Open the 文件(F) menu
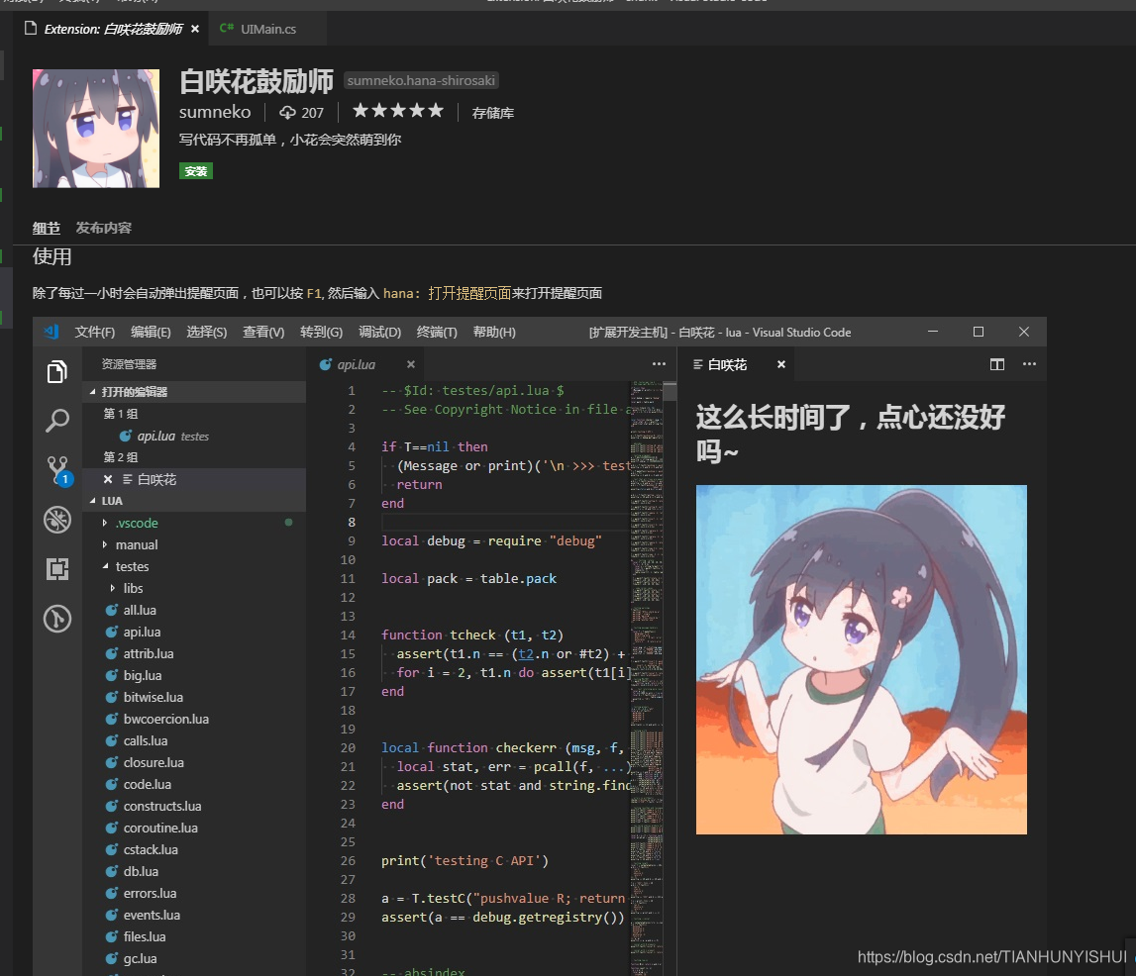The image size is (1136, 976). pos(95,333)
